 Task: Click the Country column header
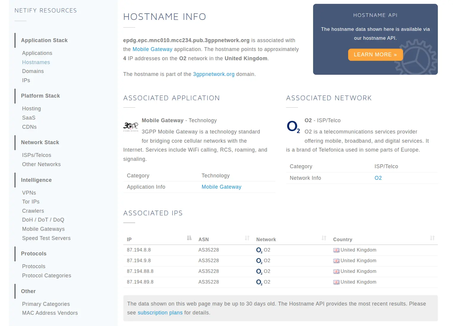pos(342,239)
